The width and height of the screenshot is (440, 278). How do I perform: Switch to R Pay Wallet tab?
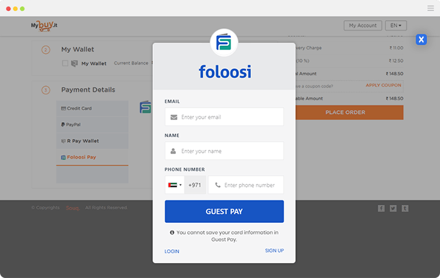92,141
